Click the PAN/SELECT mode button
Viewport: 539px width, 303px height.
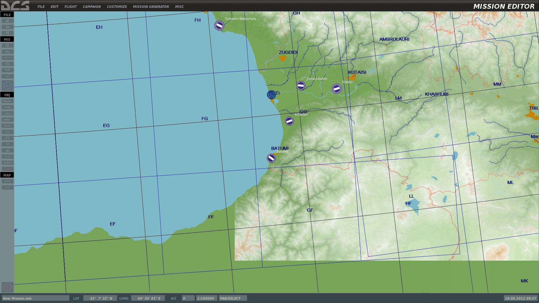(233, 298)
